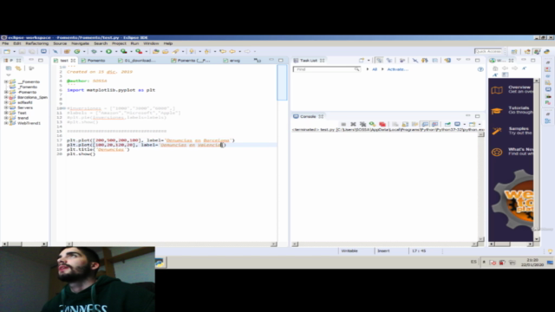The image size is (555, 312).
Task: Open the New Task dropdown arrow
Action: coord(368,61)
